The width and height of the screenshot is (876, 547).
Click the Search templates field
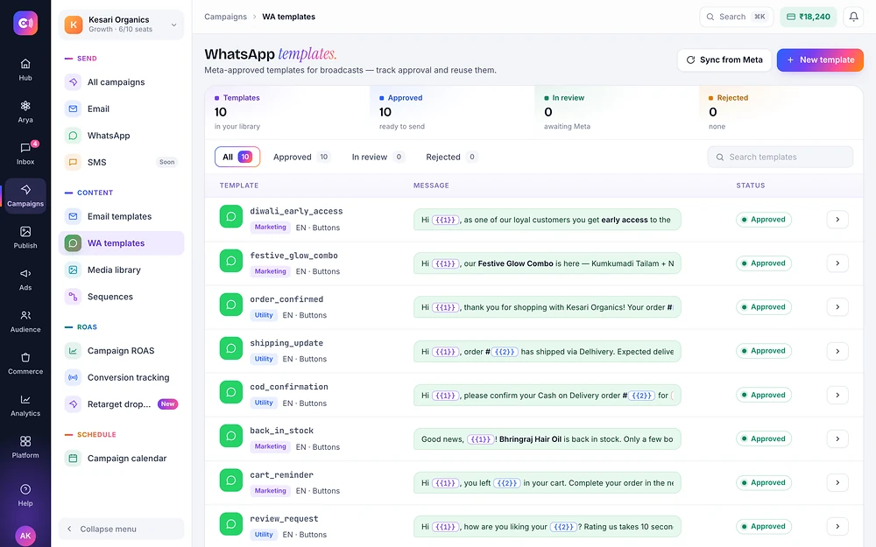click(780, 157)
